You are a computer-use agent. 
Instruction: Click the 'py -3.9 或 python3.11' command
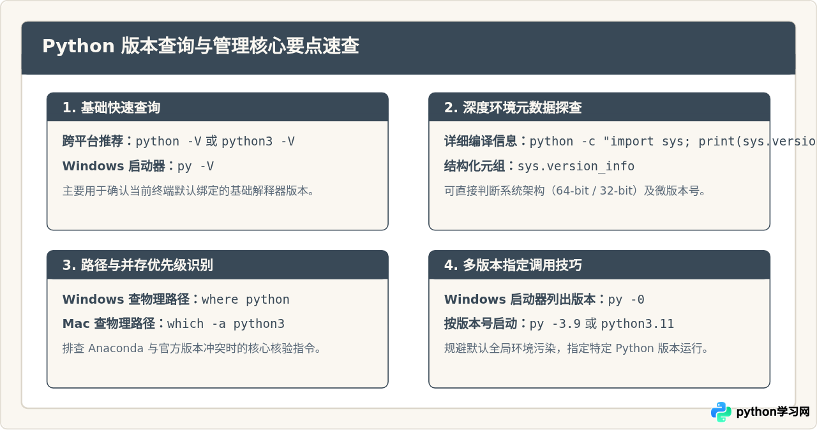602,323
